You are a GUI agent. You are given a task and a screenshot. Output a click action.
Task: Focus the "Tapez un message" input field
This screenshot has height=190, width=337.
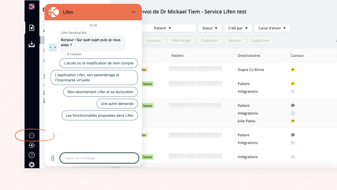(99, 158)
